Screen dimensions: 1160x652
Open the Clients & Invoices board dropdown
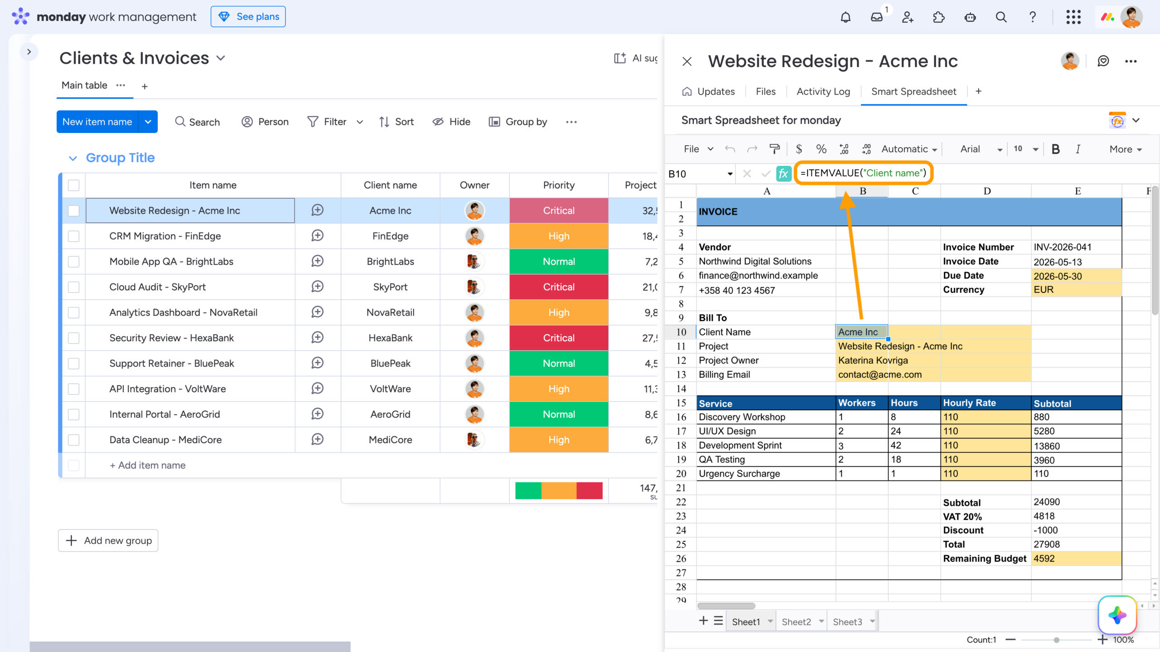tap(221, 58)
